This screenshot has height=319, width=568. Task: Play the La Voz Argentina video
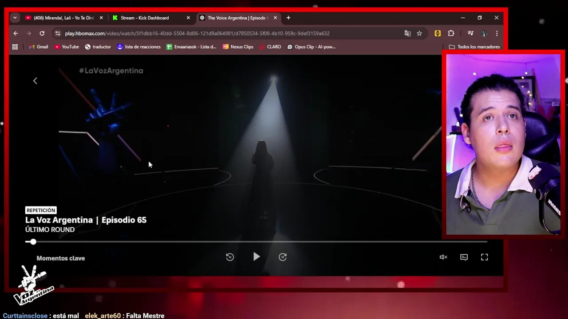[x=256, y=257]
